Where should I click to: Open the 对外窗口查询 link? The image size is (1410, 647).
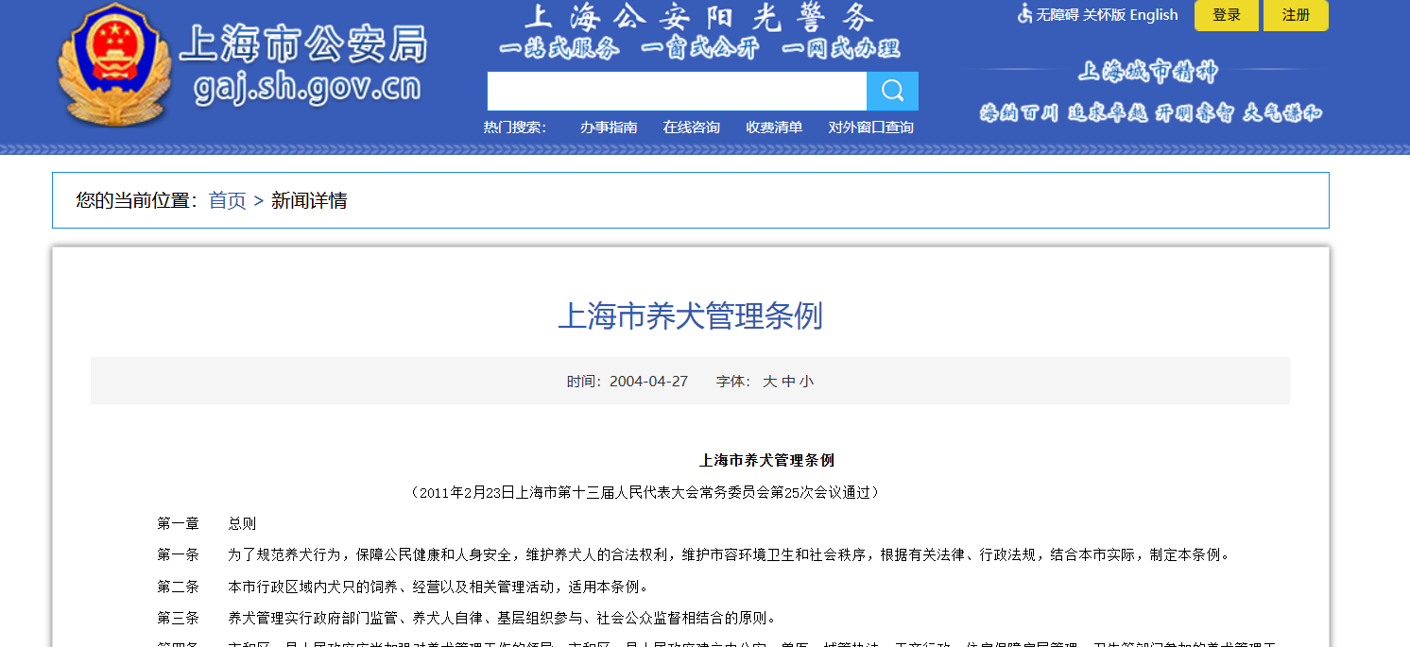coord(871,128)
